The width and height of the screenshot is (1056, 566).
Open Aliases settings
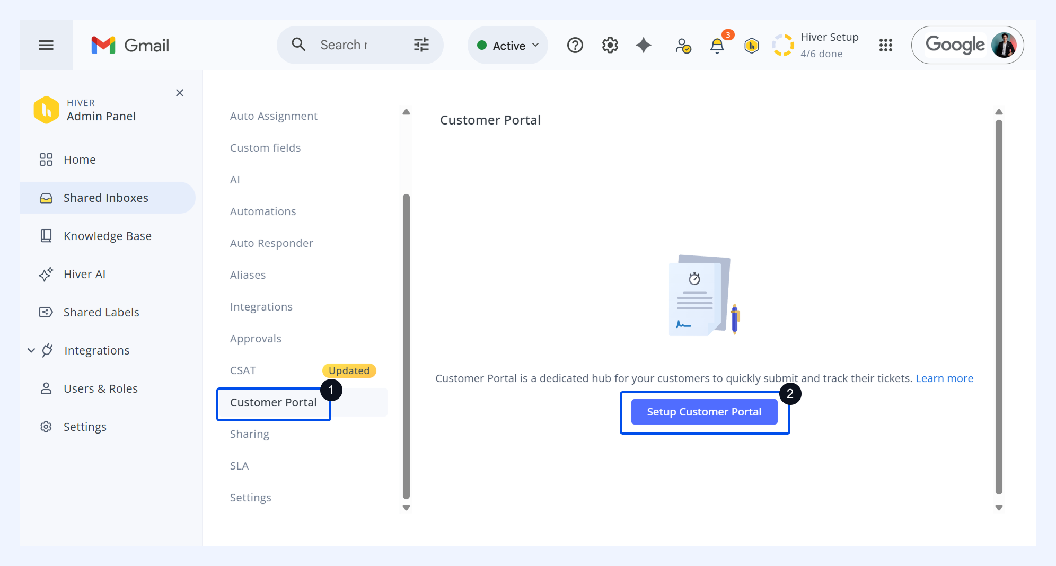(248, 275)
